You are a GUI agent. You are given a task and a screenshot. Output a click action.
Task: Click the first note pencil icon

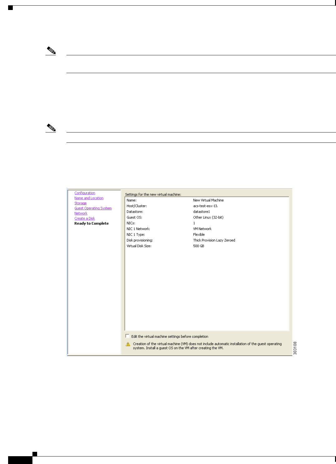pos(51,50)
